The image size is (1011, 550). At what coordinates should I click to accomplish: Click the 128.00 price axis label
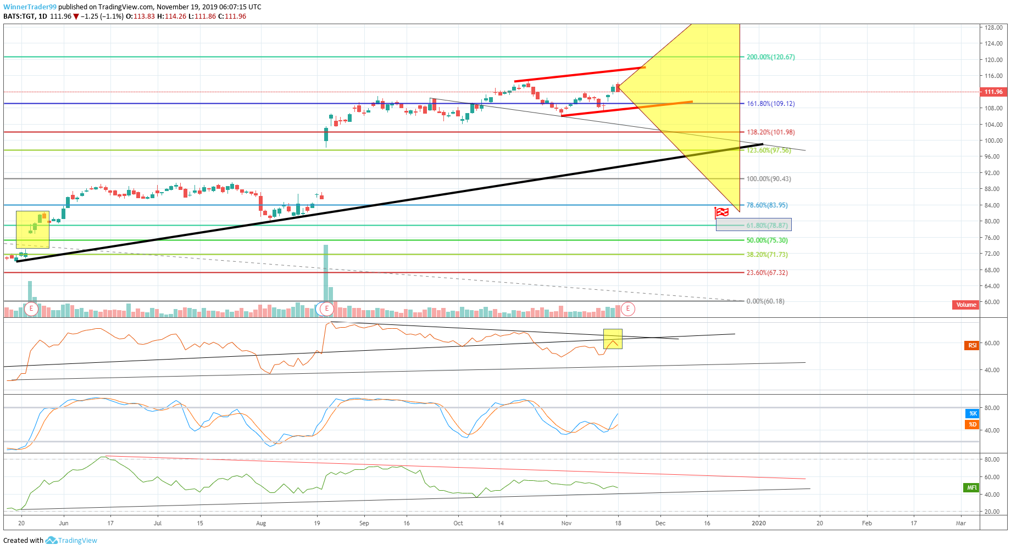coord(993,27)
